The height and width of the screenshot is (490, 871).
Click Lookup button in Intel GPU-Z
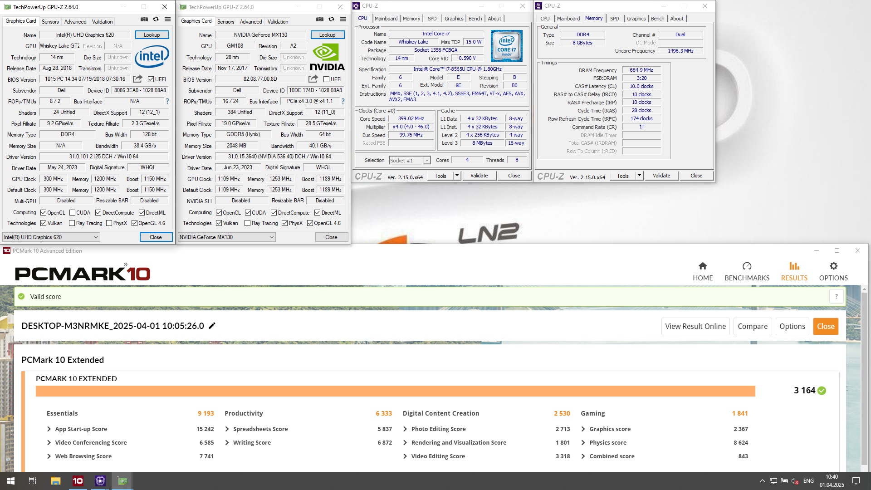tap(152, 34)
